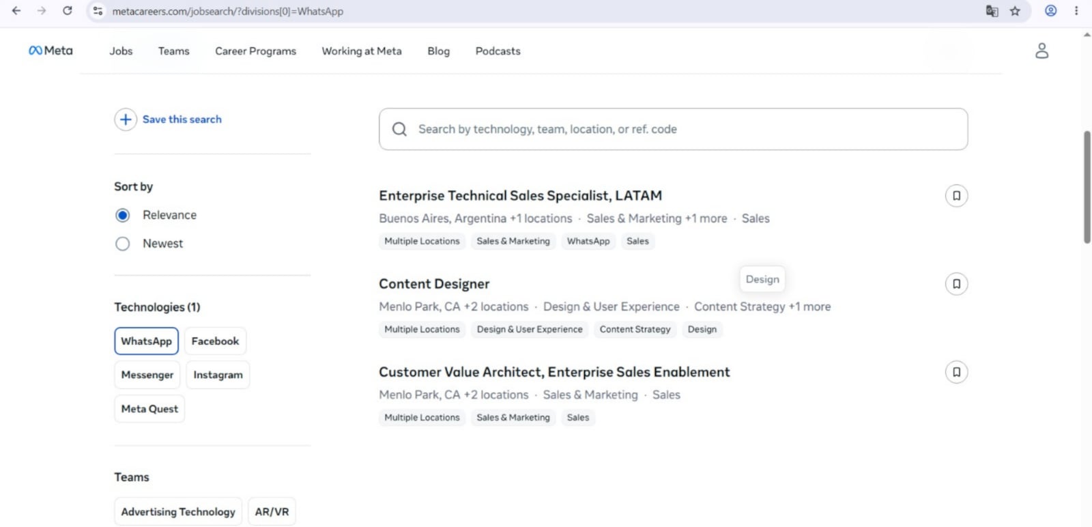Click Multiple Locations tag on Customer Value Architect
This screenshot has height=527, width=1092.
pyautogui.click(x=422, y=417)
